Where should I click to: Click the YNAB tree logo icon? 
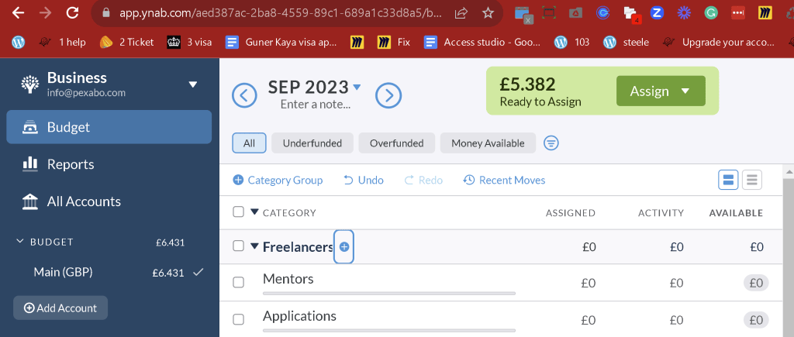pyautogui.click(x=30, y=84)
